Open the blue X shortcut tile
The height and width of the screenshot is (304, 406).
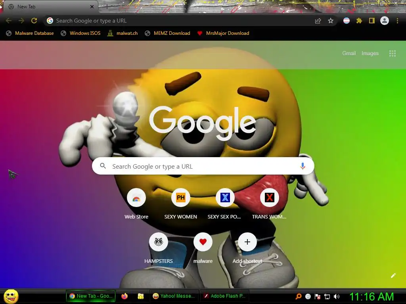[x=225, y=198]
